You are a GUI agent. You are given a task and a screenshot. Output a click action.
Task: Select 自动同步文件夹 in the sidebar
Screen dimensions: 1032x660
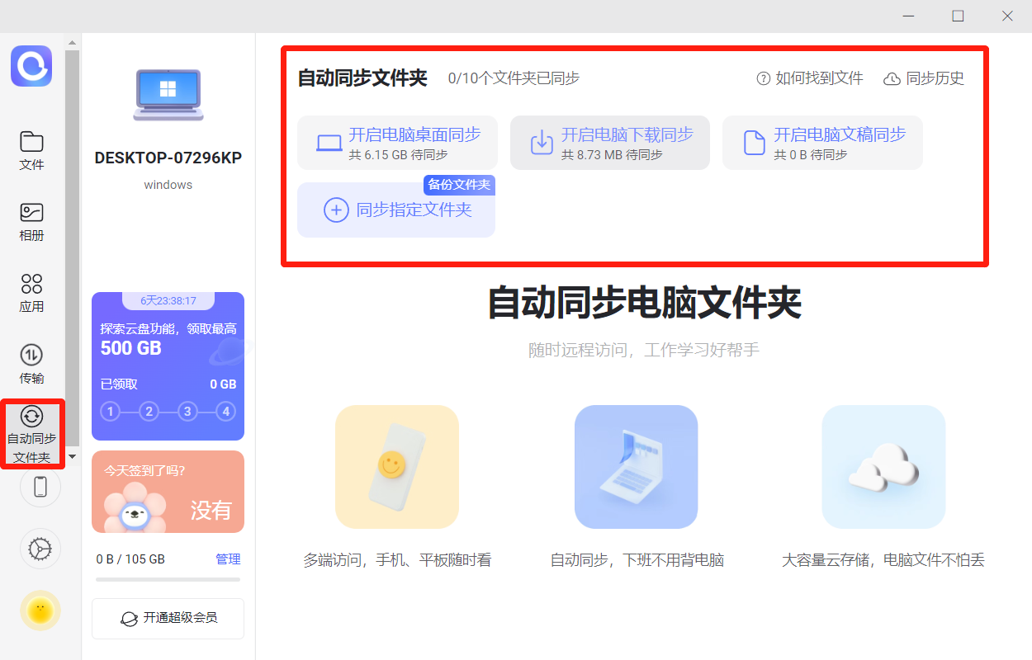click(x=32, y=435)
